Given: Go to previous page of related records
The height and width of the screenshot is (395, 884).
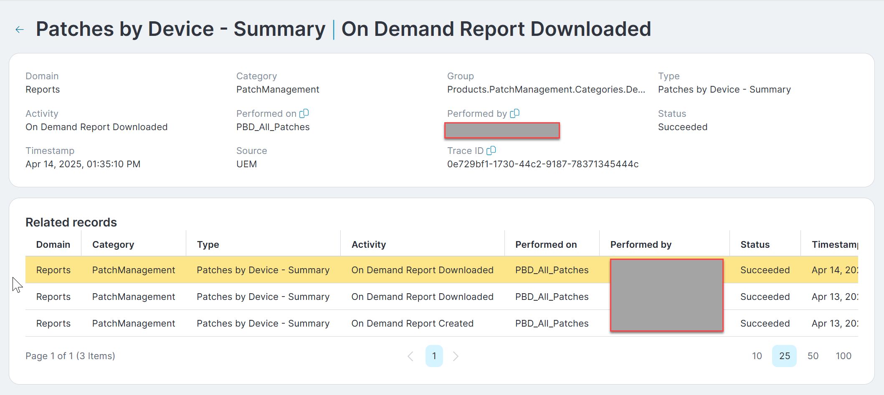Looking at the screenshot, I should (410, 356).
